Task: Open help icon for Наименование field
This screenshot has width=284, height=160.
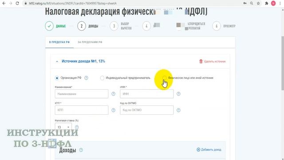Action: click(x=114, y=94)
